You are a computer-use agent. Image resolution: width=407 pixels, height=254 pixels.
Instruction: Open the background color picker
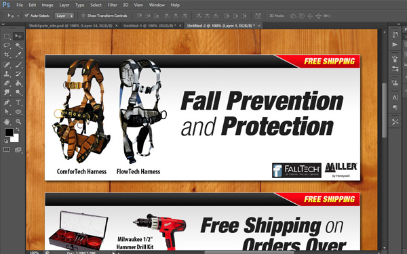[x=16, y=139]
